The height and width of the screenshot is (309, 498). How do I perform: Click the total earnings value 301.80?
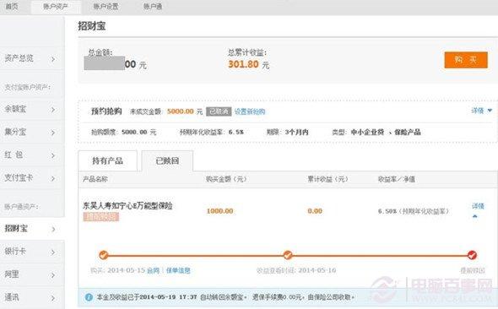(x=243, y=64)
